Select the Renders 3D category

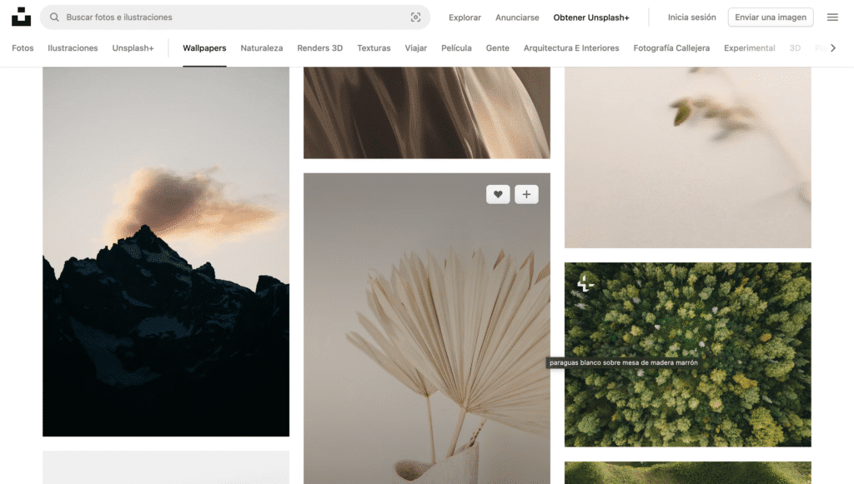[319, 48]
